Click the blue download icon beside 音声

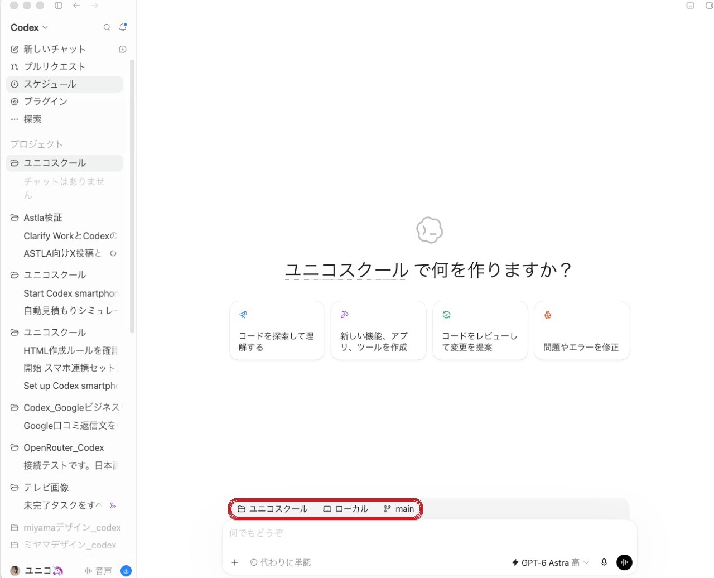(126, 571)
